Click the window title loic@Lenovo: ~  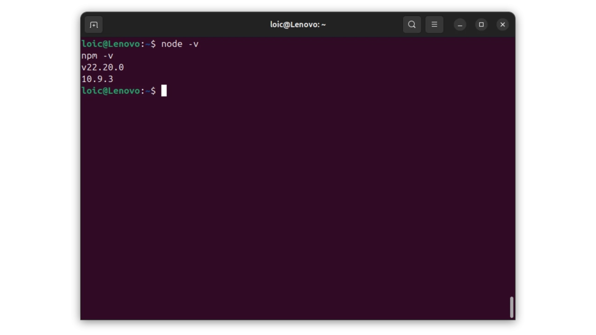coord(298,25)
